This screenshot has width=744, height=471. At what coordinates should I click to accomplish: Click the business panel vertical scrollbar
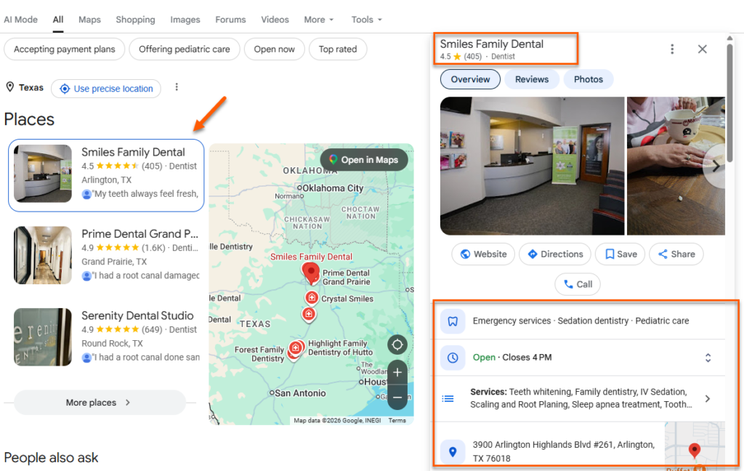tap(729, 102)
